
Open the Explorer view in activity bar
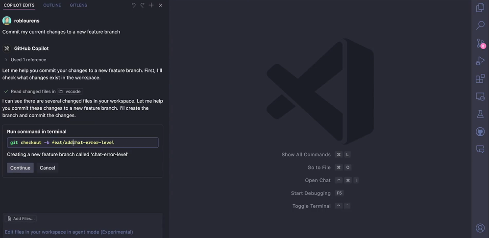click(480, 7)
